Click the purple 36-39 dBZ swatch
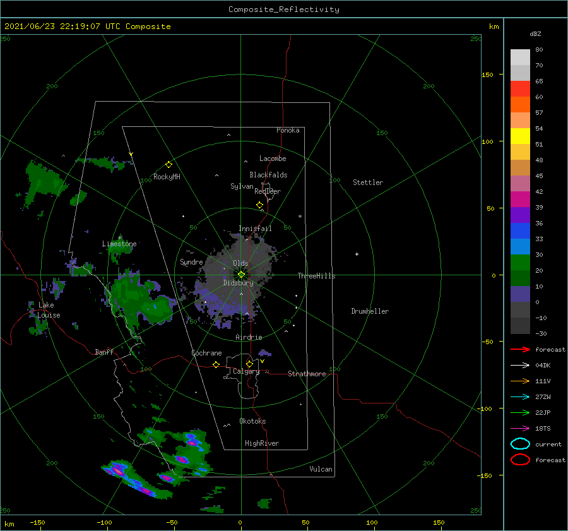This screenshot has height=531, width=568. coord(520,215)
